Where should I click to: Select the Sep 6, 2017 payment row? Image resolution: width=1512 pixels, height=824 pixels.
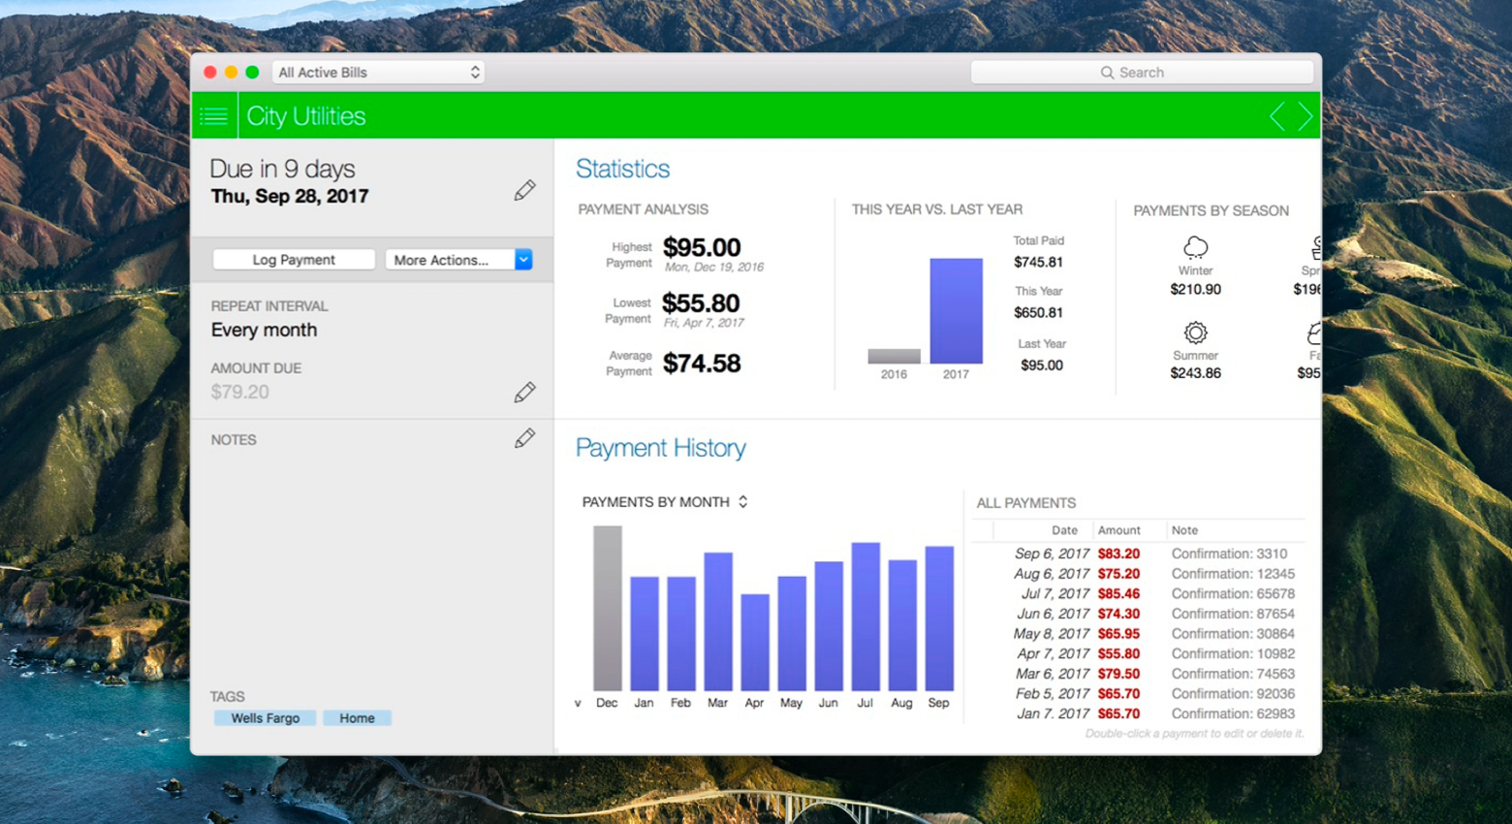tap(1134, 554)
